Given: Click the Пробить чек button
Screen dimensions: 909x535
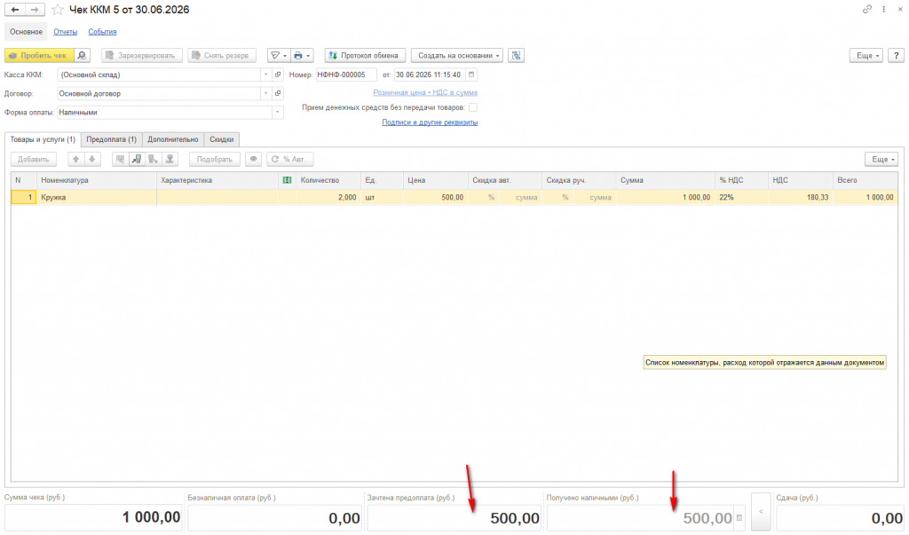Looking at the screenshot, I should (39, 56).
